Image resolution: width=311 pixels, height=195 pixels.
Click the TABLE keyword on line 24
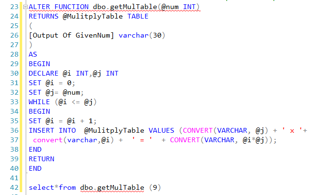coord(138,17)
